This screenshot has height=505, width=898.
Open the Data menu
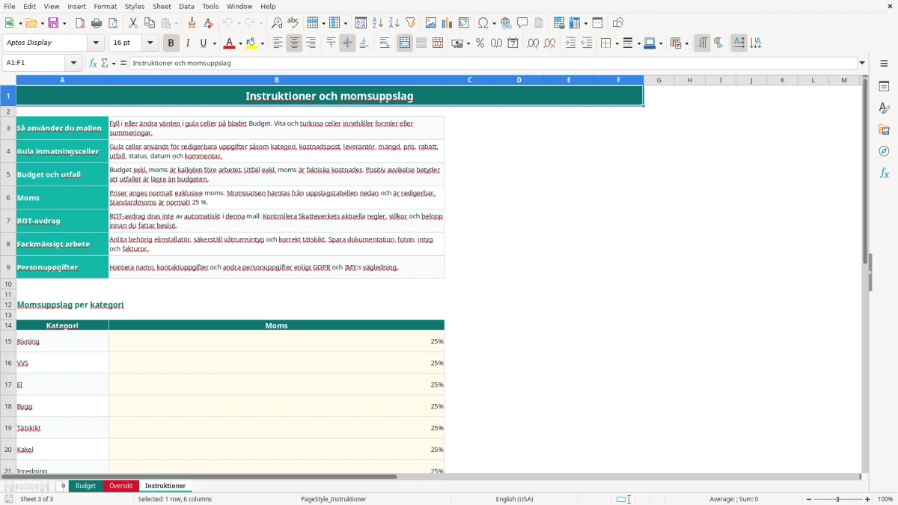186,6
